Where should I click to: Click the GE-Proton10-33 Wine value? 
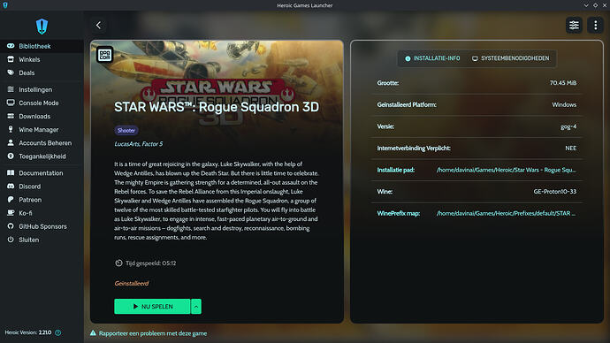555,191
